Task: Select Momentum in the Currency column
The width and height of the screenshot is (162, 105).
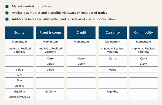Action: (x=113, y=42)
